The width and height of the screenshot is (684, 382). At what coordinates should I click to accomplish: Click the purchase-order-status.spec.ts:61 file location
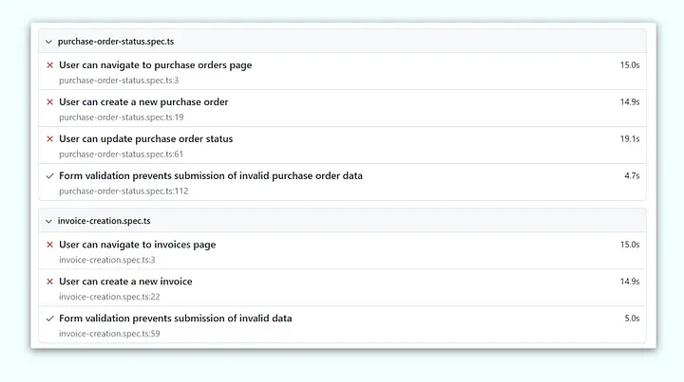click(121, 155)
